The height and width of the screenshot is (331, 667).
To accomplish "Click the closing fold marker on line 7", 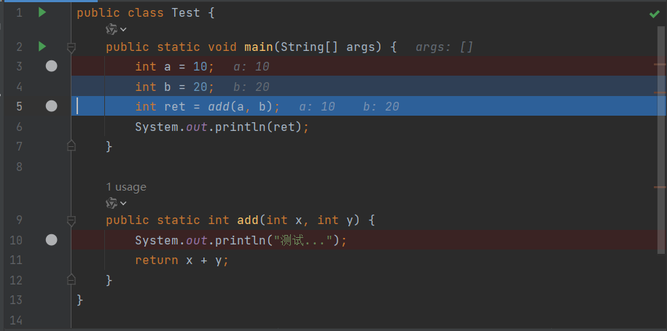I will tap(71, 145).
